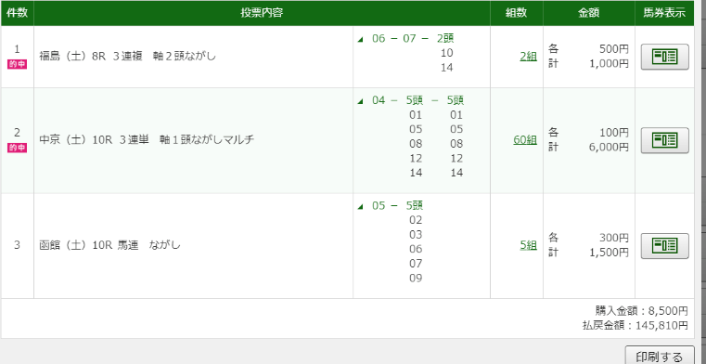Click the 金額 column header
The image size is (706, 364).
click(x=589, y=13)
